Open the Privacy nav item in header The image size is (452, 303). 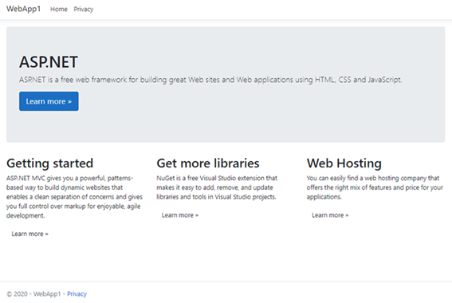tap(84, 10)
